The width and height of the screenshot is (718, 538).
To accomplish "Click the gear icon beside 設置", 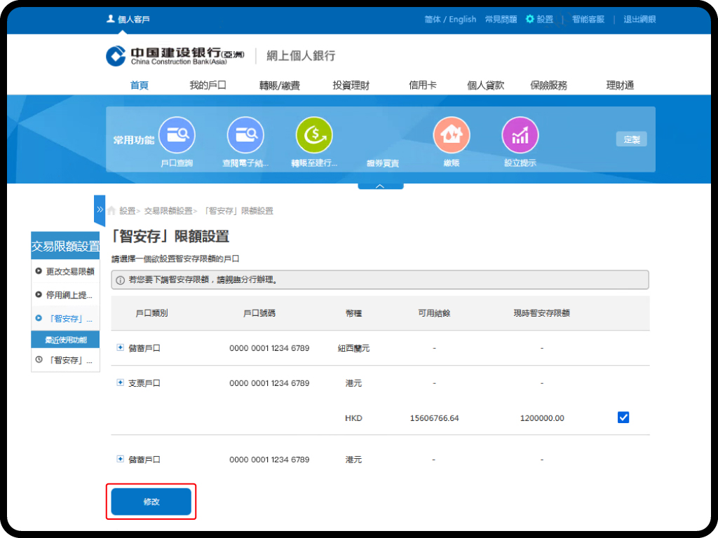I will [x=530, y=19].
